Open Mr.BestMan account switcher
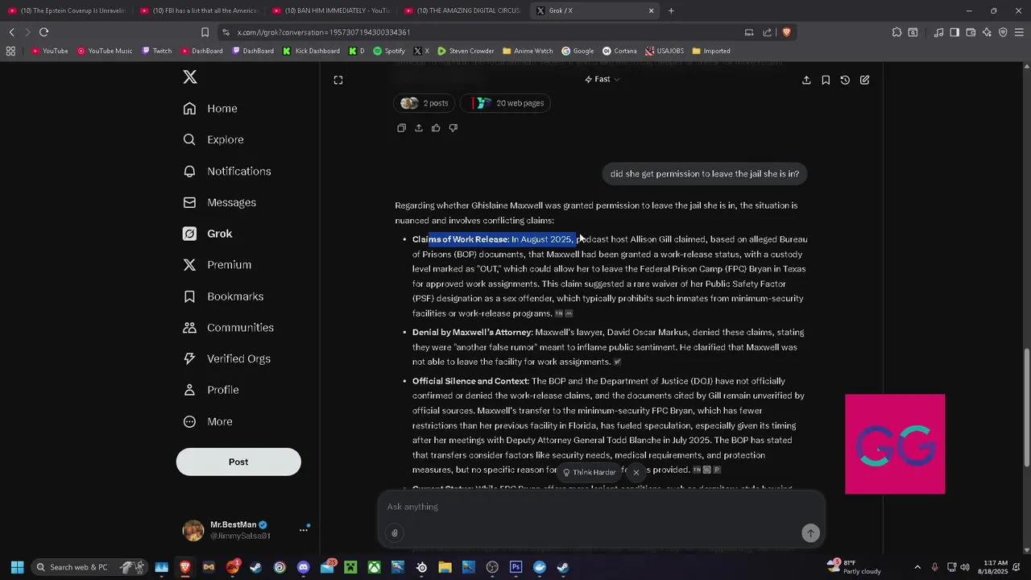Viewport: 1031px width, 580px height. (x=246, y=530)
